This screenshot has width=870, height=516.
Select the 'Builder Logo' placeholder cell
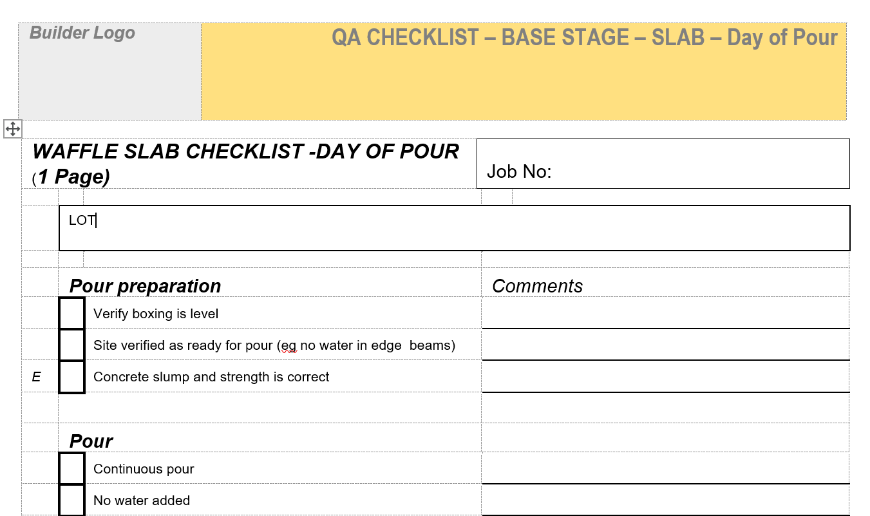109,71
